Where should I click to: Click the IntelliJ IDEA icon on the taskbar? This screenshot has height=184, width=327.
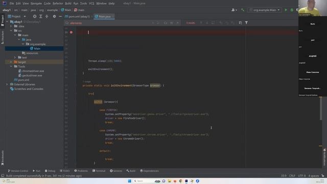coord(186,181)
